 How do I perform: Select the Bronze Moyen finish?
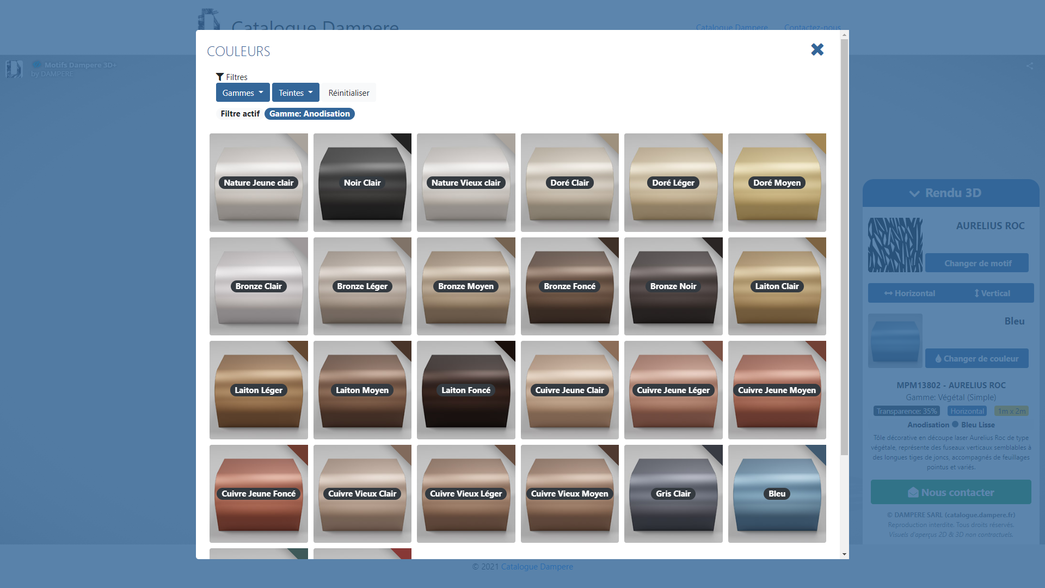coord(466,286)
